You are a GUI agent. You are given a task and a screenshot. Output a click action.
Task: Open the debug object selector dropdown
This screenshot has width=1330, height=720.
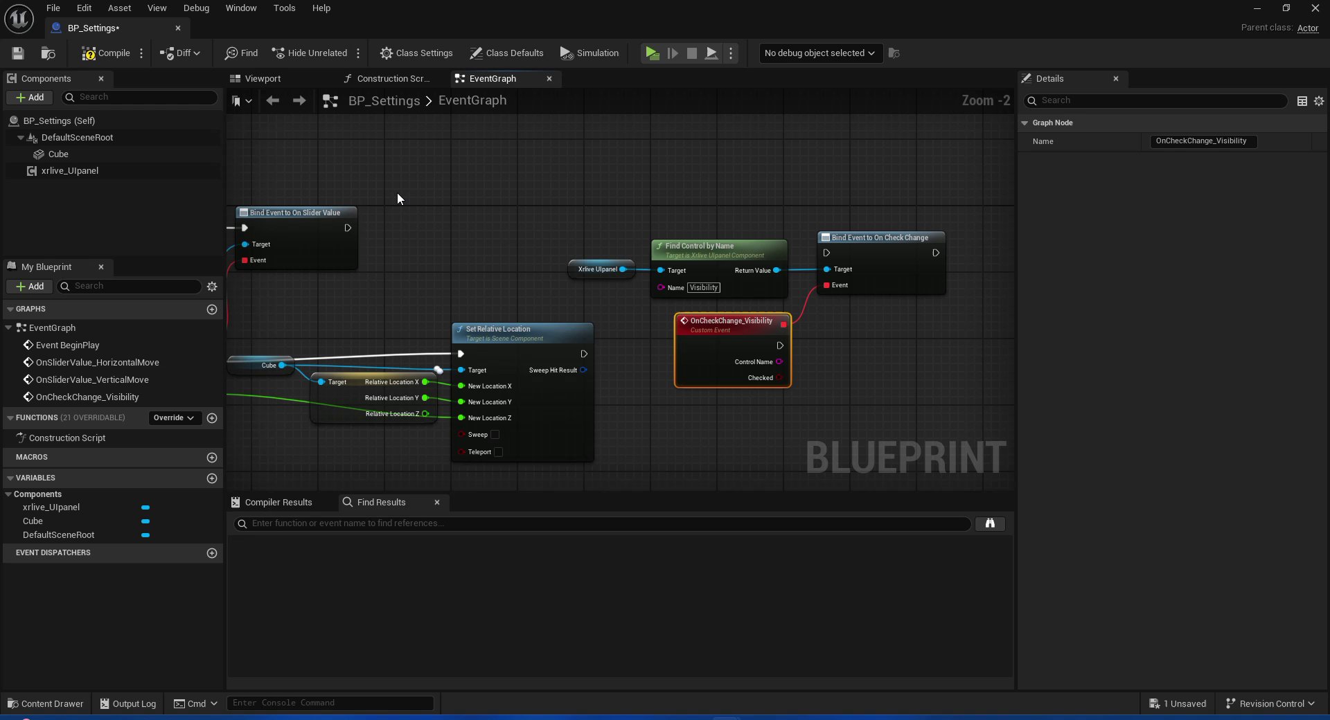pyautogui.click(x=820, y=53)
